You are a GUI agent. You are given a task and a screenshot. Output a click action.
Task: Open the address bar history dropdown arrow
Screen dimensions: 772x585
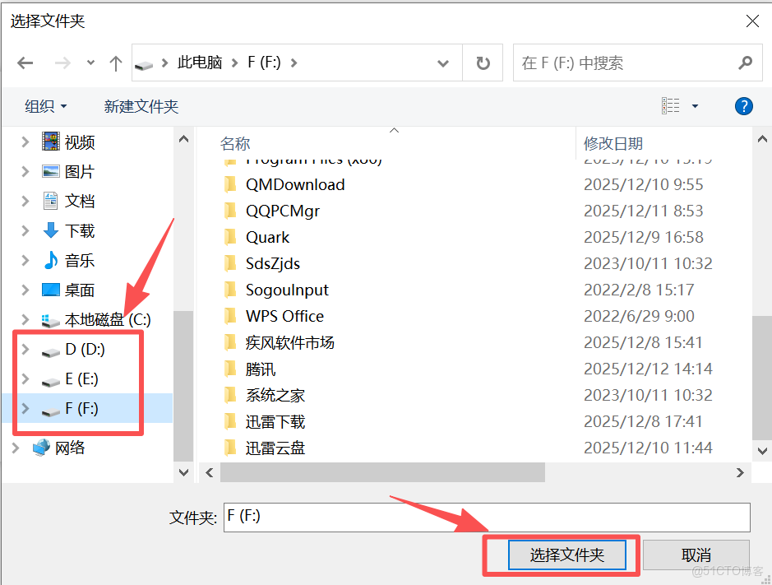(x=443, y=63)
